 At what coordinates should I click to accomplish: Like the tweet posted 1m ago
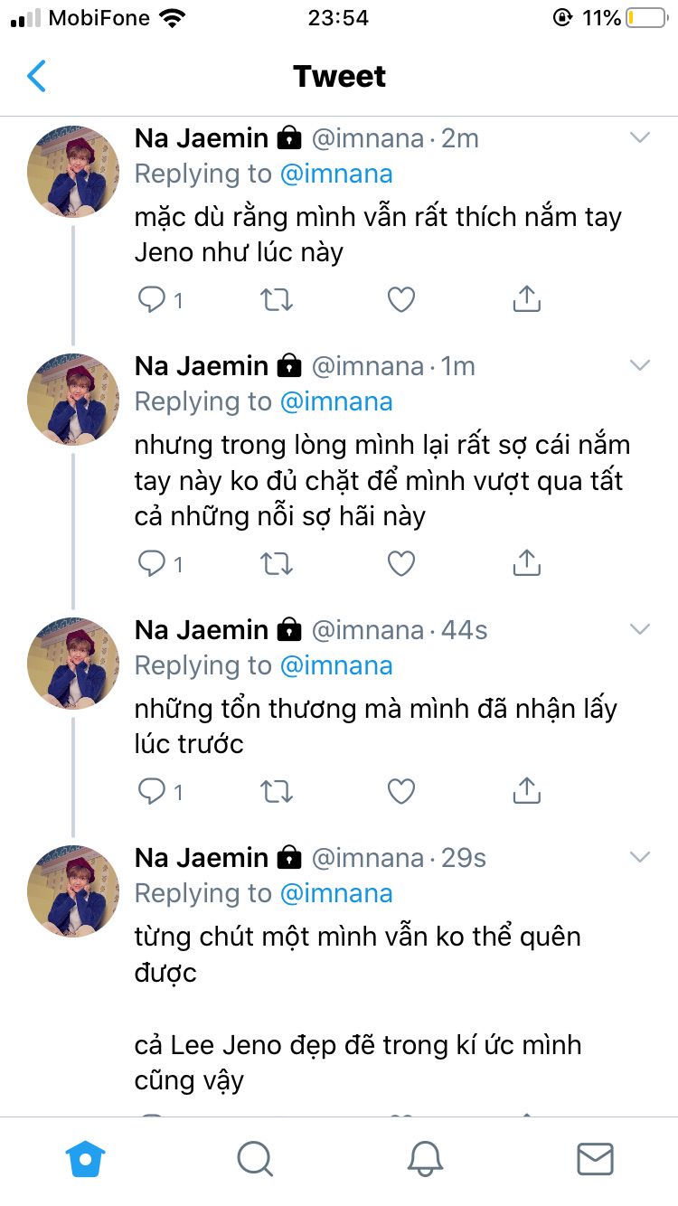pos(400,564)
